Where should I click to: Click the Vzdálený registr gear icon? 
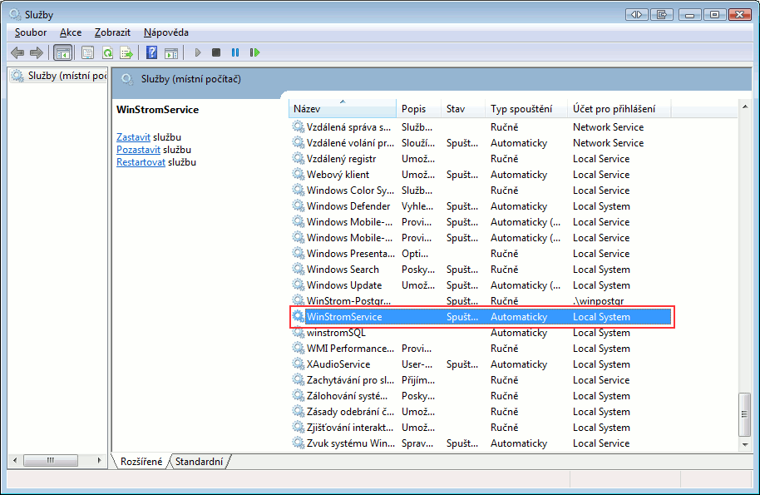298,159
